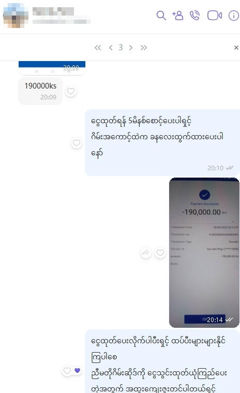Image resolution: width=240 pixels, height=393 pixels.
Task: Open the chat search magnifier icon
Action: [x=161, y=16]
